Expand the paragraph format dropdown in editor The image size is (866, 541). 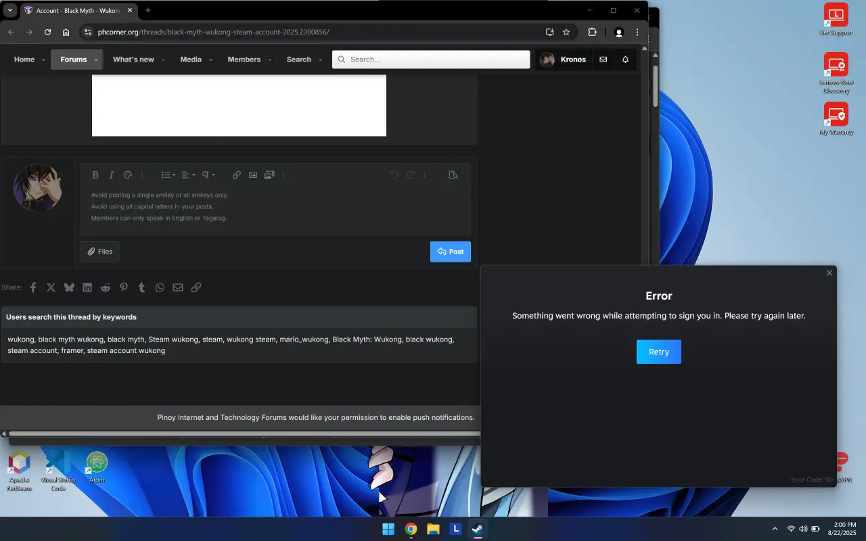[208, 174]
